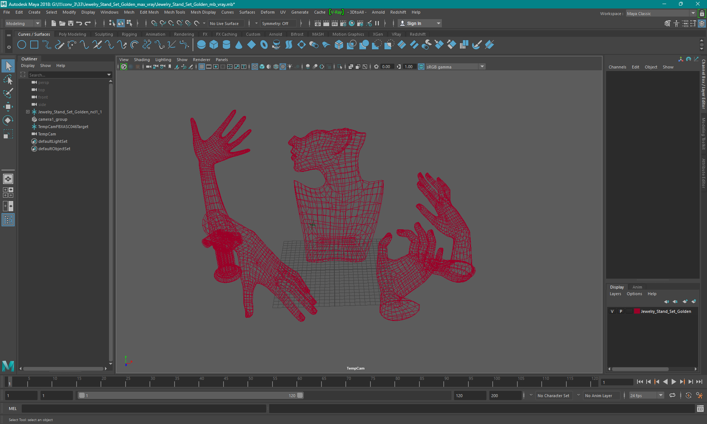Switch to the Rigging shelf tab
707x424 pixels.
click(129, 34)
